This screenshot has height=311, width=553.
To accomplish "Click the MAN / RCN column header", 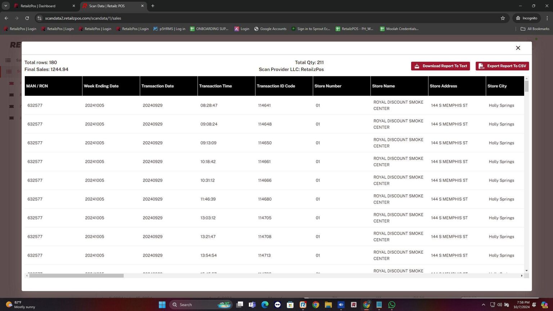I will [x=53, y=86].
